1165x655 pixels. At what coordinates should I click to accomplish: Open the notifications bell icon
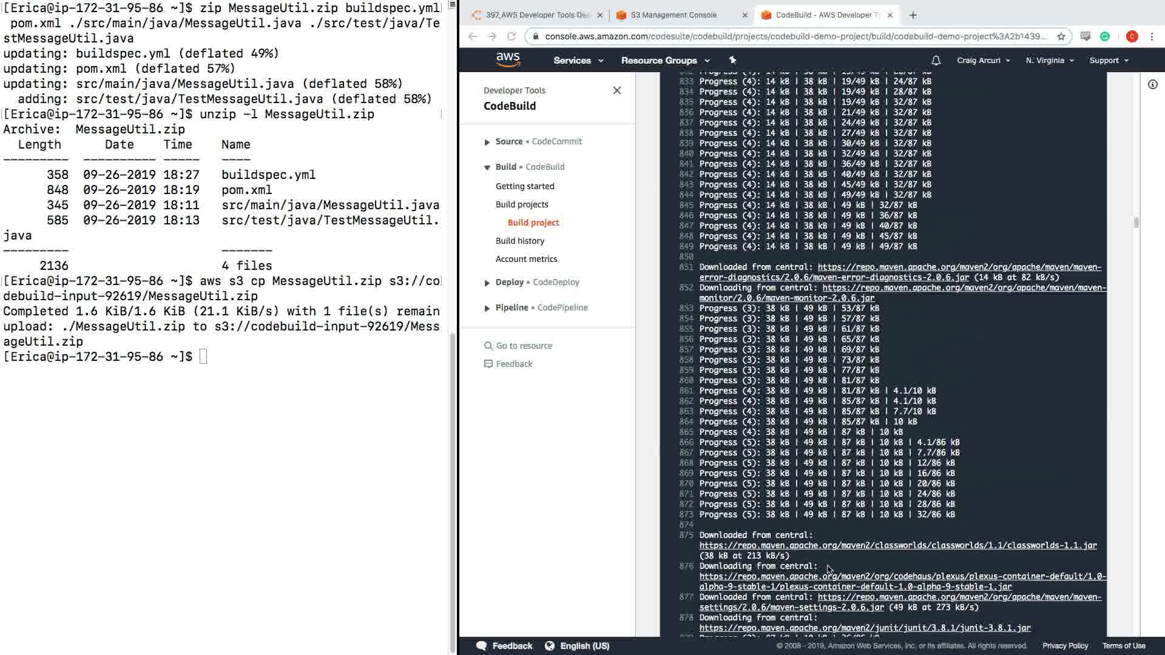[936, 61]
